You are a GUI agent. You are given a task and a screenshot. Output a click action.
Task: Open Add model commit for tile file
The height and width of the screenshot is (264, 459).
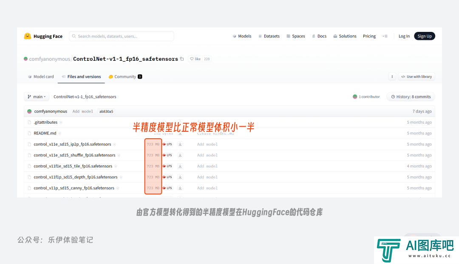pos(207,166)
